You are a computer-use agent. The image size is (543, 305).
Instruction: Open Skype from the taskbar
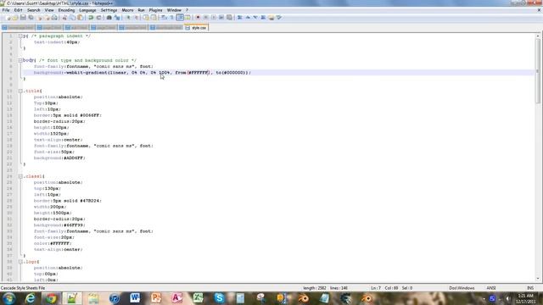point(219,298)
